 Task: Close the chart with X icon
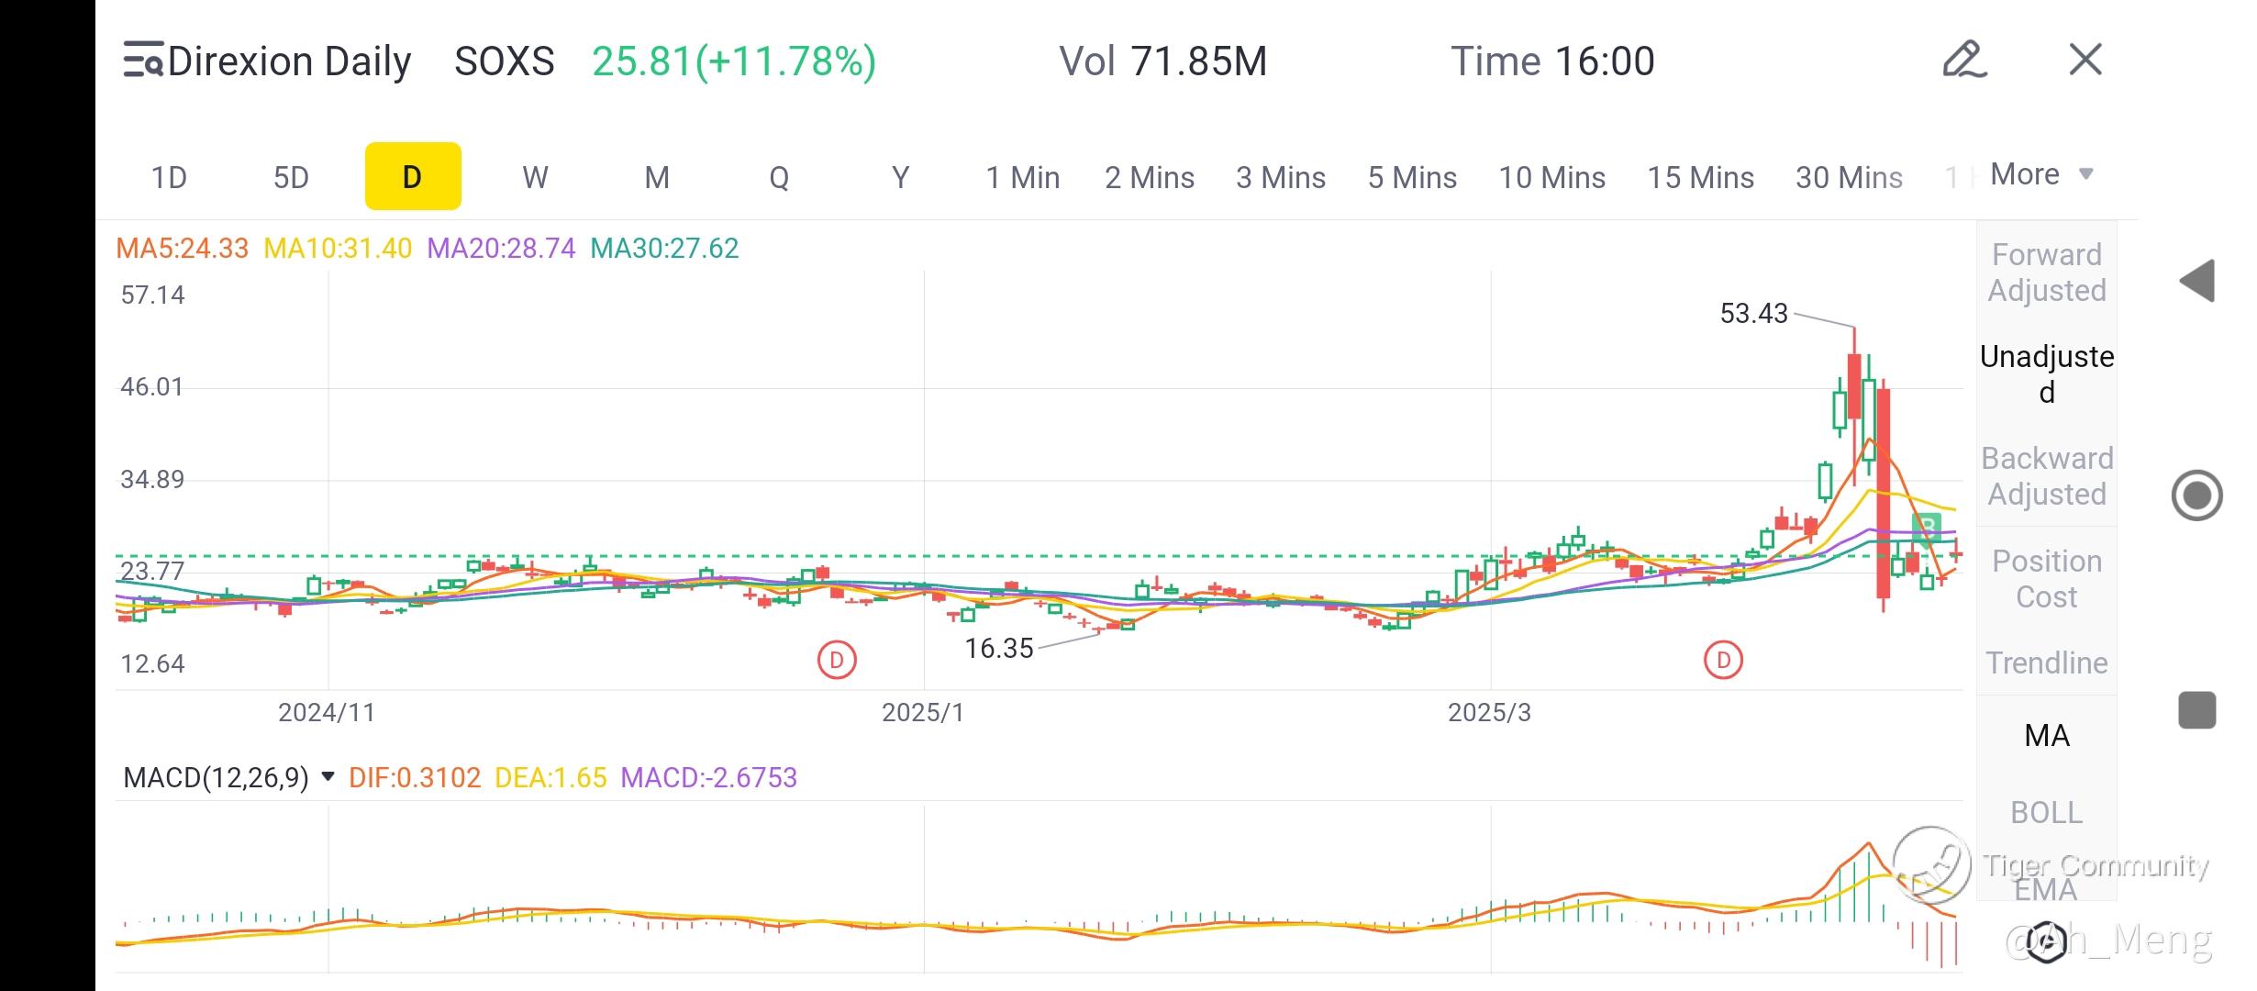(2085, 61)
